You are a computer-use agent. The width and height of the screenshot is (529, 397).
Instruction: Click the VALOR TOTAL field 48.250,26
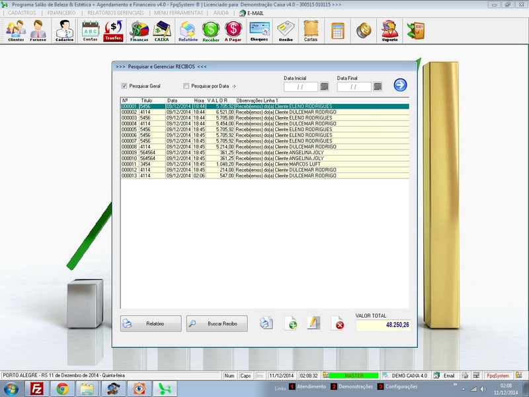[x=384, y=325]
